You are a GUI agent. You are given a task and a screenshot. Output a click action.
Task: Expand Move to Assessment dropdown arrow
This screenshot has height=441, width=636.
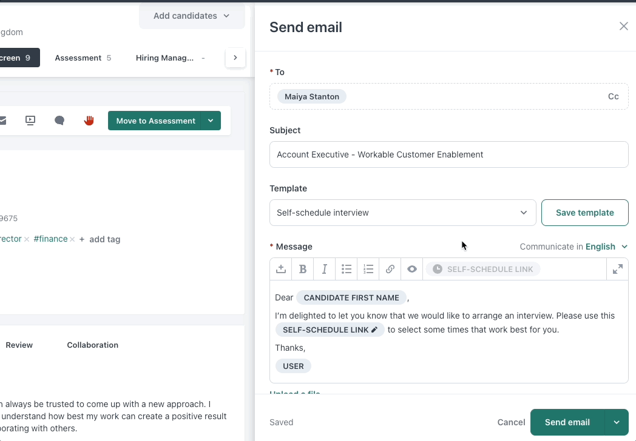coord(211,121)
